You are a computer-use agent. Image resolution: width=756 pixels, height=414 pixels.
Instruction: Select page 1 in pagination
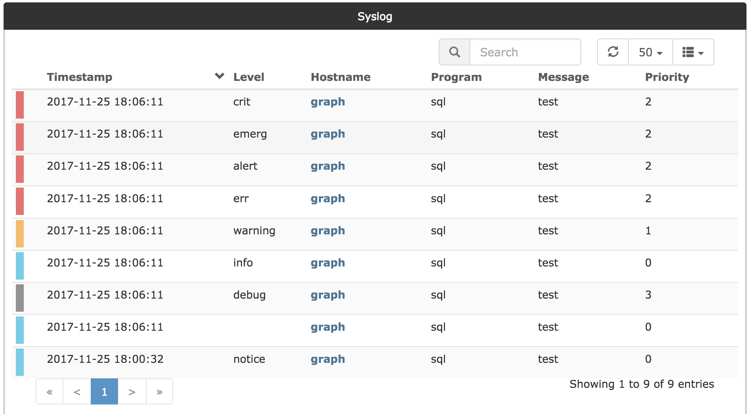104,392
